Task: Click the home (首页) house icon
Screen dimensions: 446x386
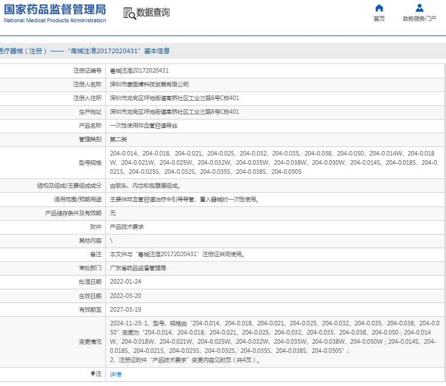Action: click(379, 7)
